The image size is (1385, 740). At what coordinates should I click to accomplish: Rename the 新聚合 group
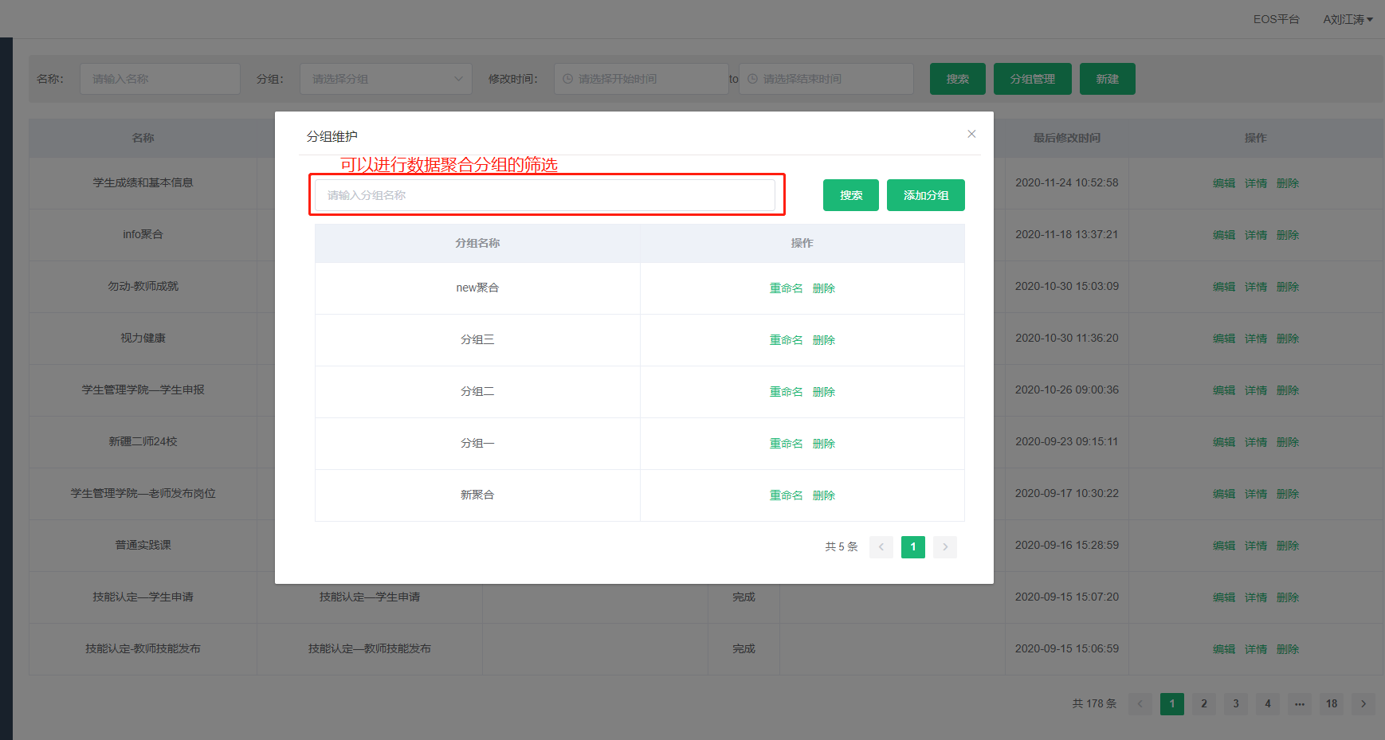(786, 495)
